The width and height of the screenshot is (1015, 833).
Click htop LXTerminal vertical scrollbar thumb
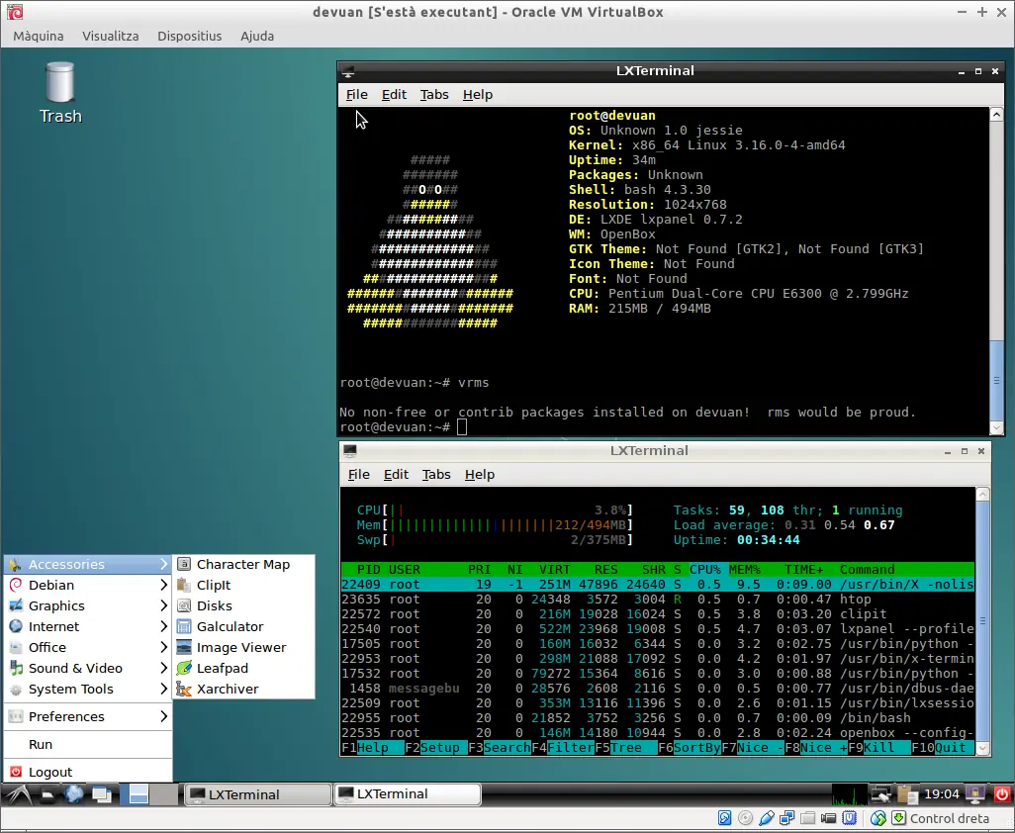click(982, 620)
